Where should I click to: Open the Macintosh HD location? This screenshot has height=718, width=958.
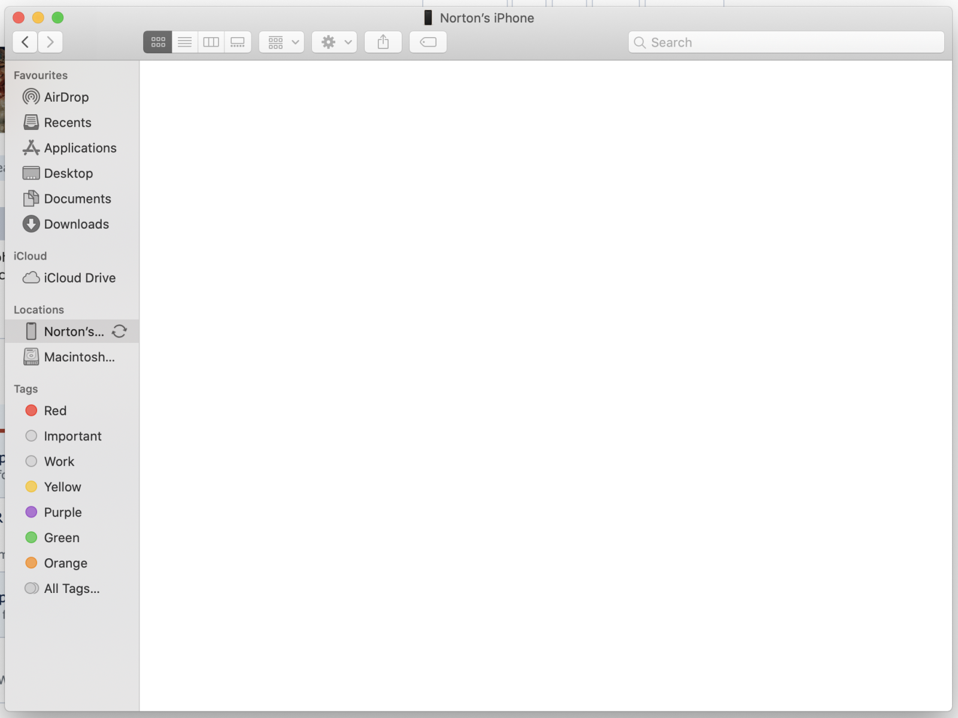pos(72,357)
